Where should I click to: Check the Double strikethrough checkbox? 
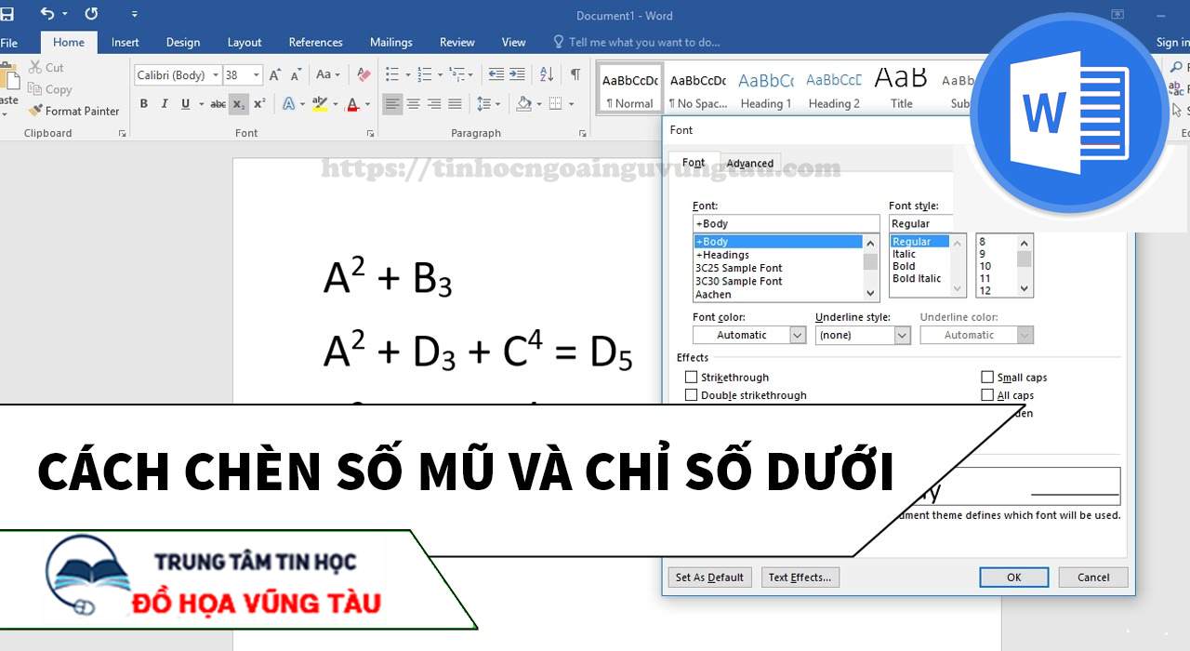coord(691,395)
